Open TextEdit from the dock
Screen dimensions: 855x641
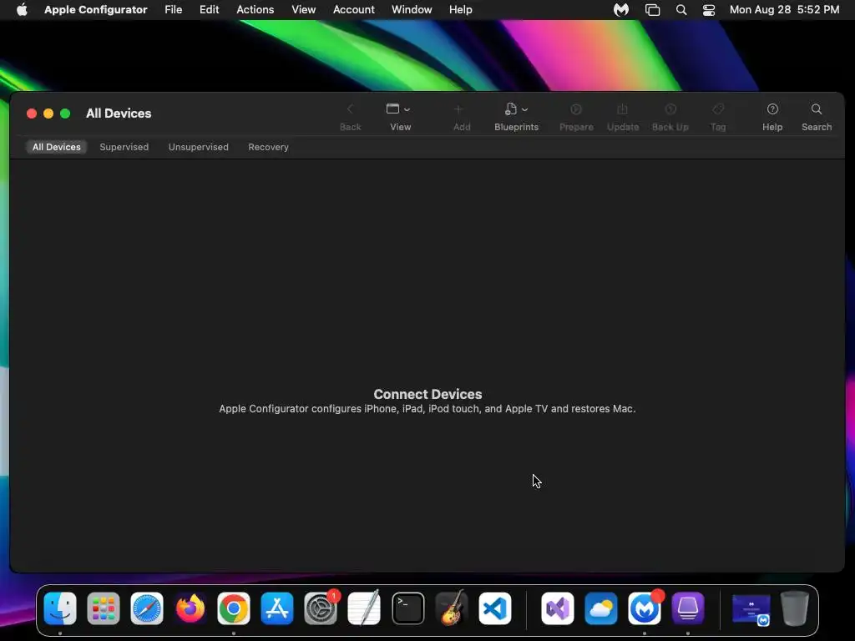click(x=364, y=608)
